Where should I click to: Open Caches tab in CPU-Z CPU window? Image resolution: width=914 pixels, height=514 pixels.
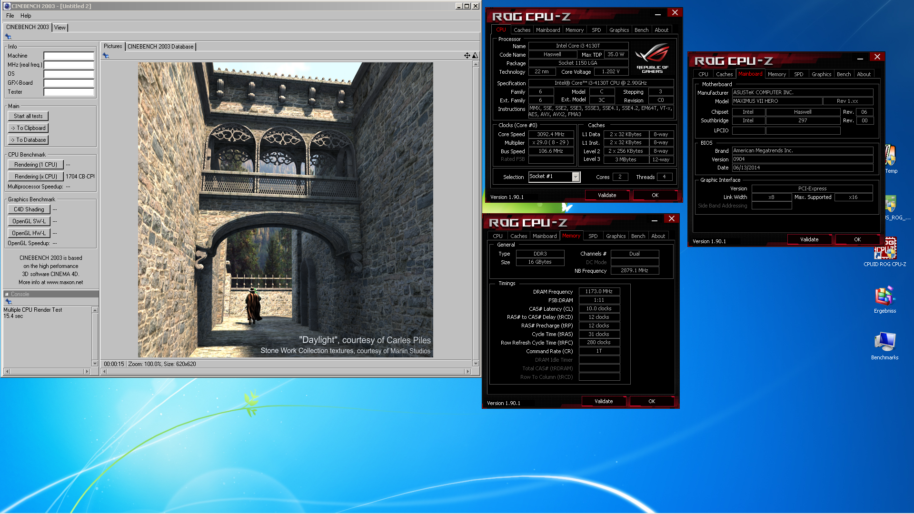click(x=522, y=30)
